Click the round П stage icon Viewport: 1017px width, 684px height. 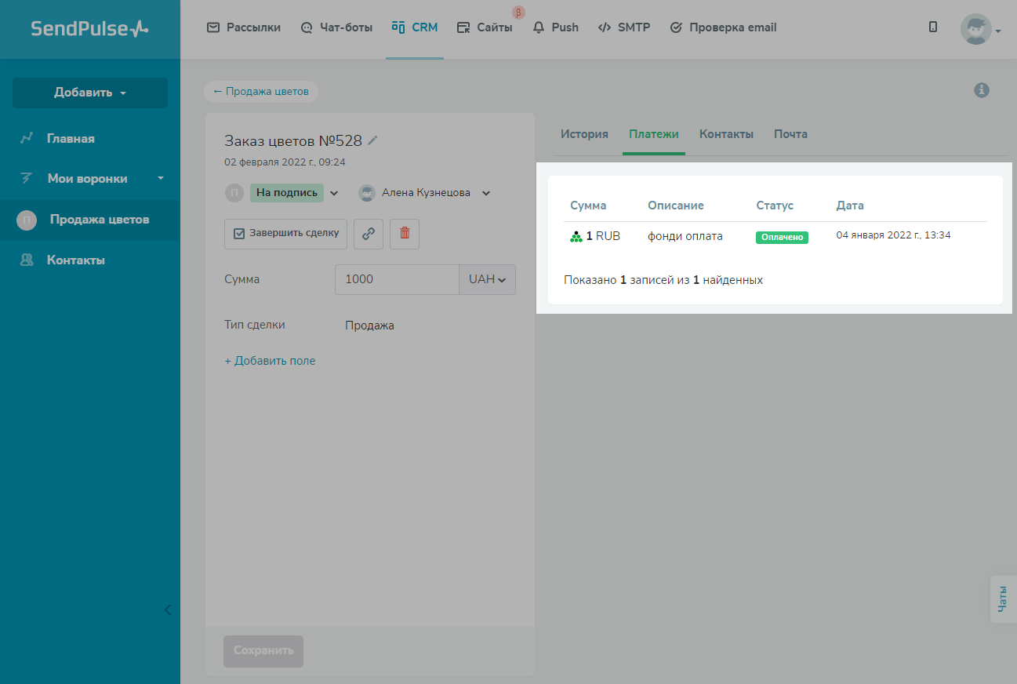point(234,193)
